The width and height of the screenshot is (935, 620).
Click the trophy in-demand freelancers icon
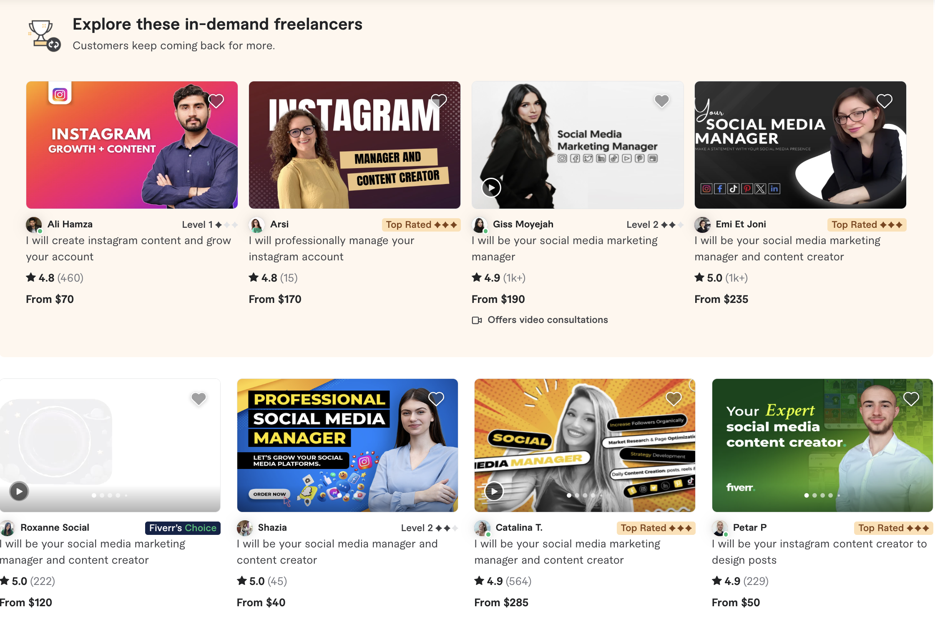tap(44, 36)
